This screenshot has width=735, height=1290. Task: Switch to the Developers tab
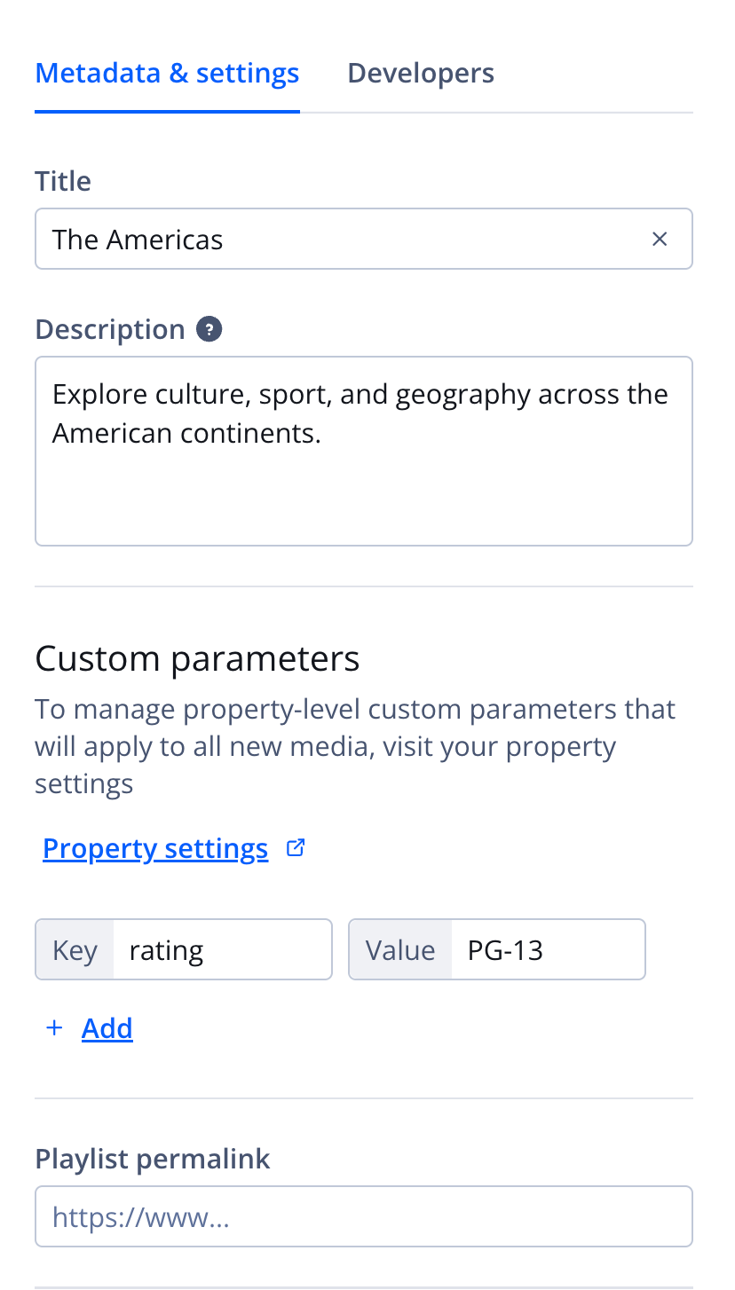click(x=421, y=73)
